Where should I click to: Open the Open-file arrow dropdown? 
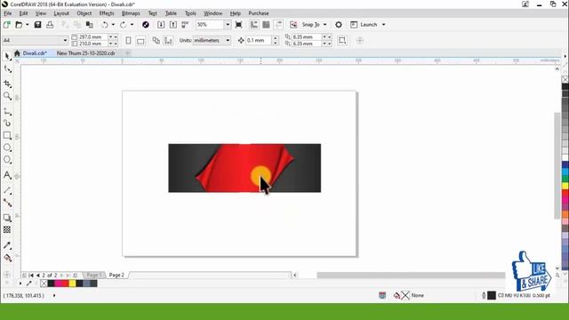(x=28, y=25)
